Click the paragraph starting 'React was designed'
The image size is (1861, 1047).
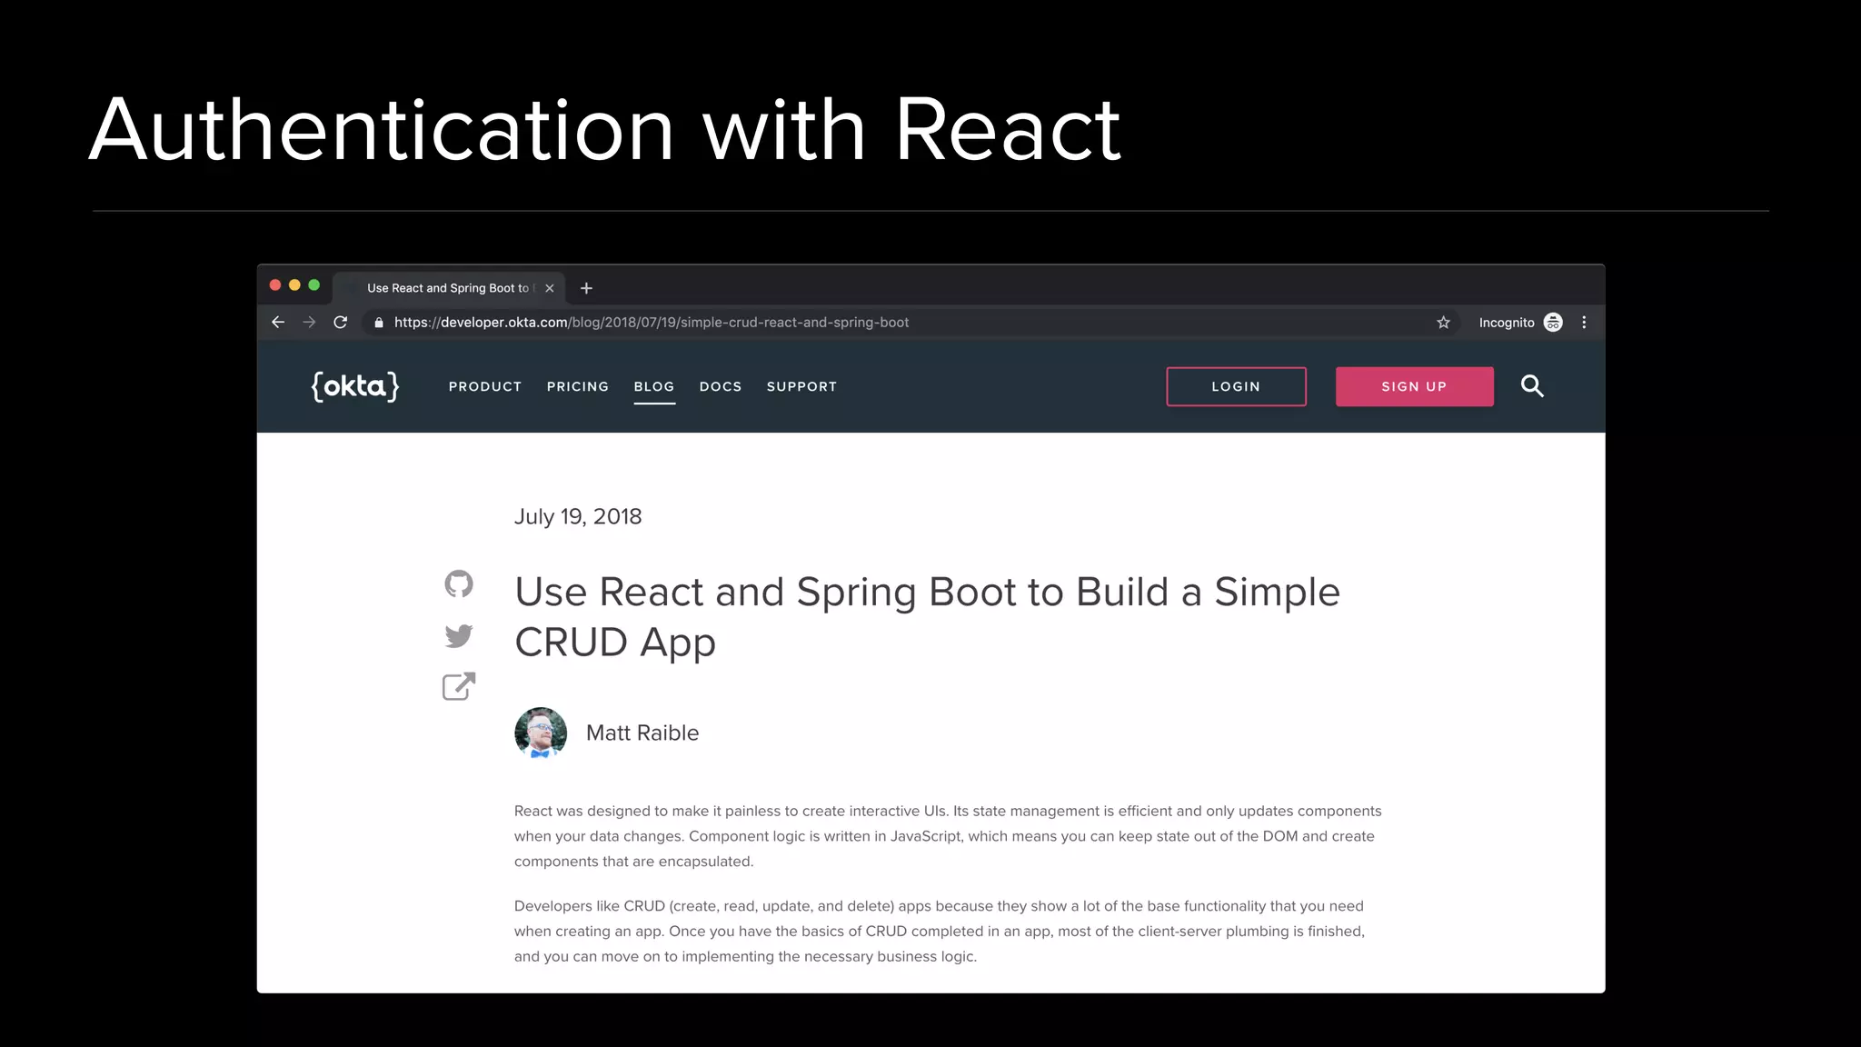click(948, 836)
